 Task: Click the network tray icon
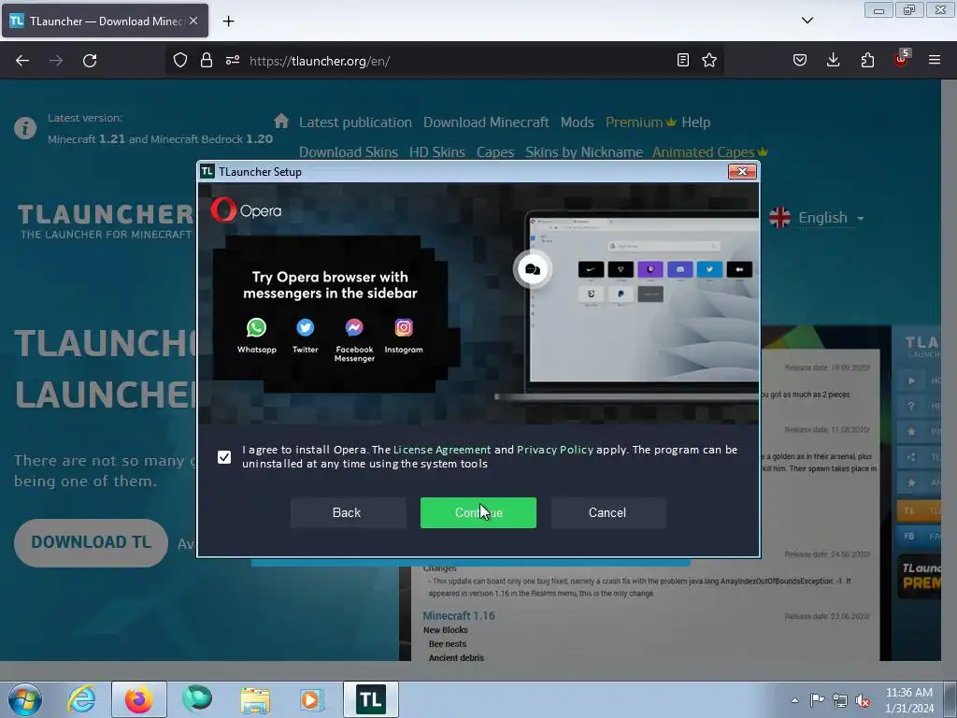[840, 700]
